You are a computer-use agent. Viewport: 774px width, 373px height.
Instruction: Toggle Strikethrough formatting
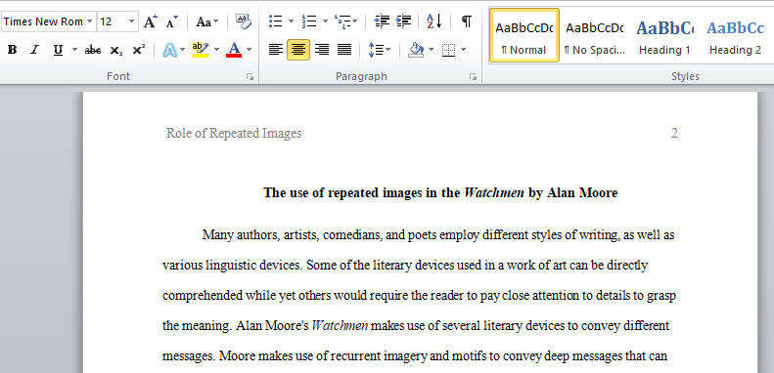coord(93,50)
